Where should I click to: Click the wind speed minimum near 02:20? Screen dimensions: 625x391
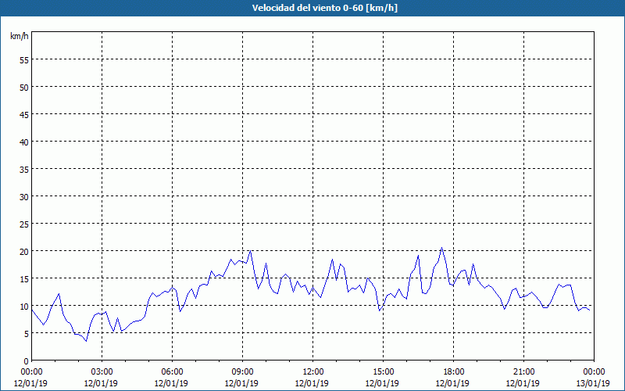(x=86, y=341)
